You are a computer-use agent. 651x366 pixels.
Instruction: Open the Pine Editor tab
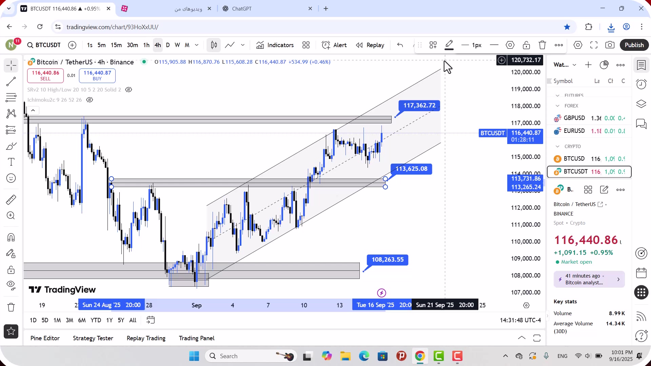click(45, 338)
